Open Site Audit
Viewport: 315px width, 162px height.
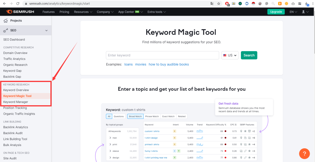pyautogui.click(x=10, y=159)
